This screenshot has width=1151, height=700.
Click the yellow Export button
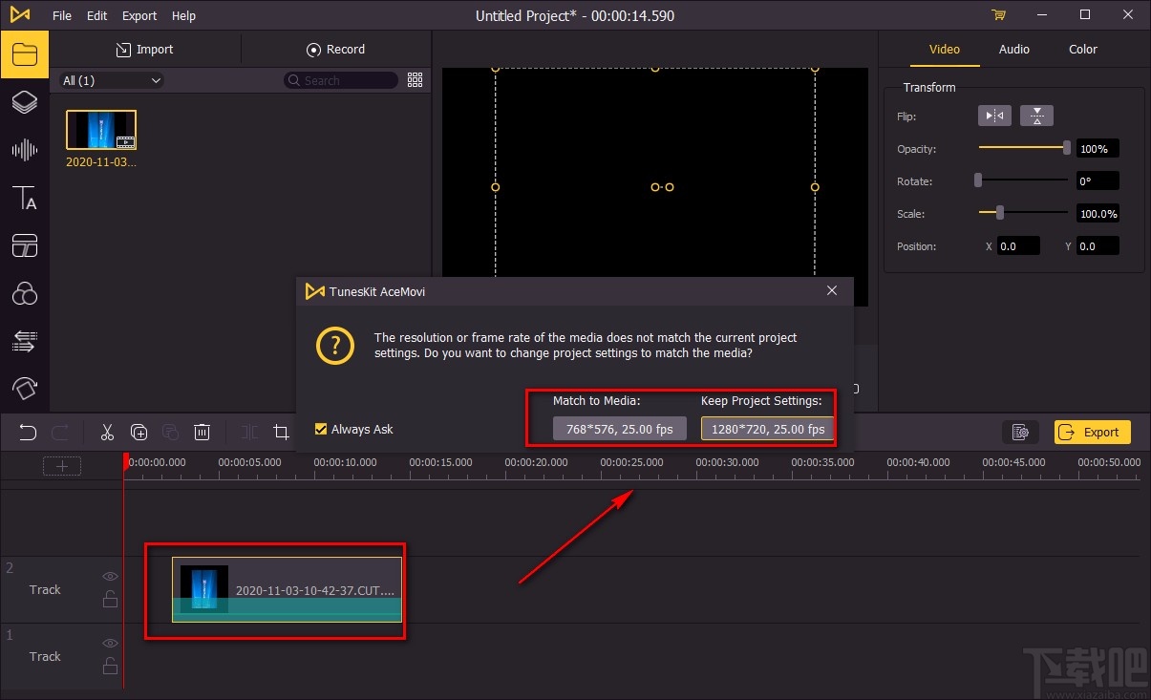click(x=1093, y=432)
